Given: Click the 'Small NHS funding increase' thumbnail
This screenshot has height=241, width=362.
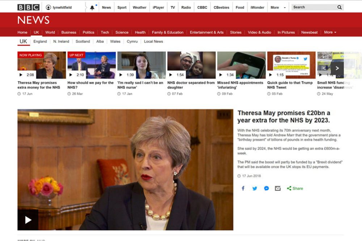Looking at the screenshot, I should 331,65.
